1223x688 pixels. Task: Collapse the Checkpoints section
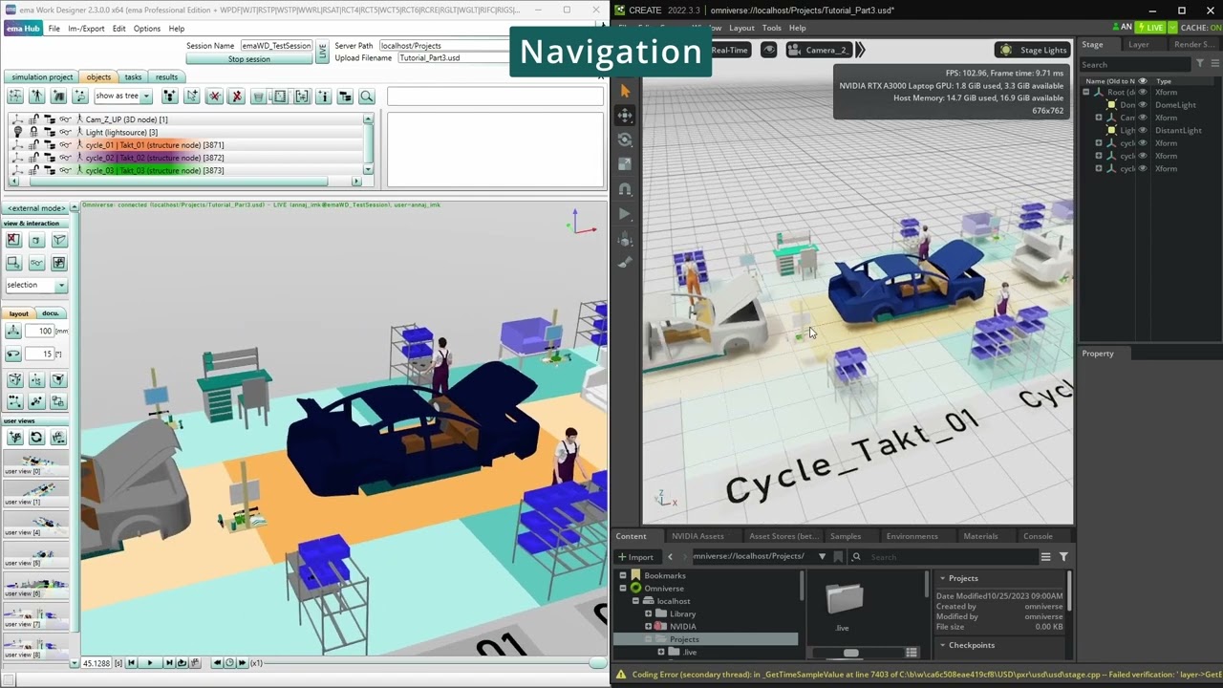point(942,645)
